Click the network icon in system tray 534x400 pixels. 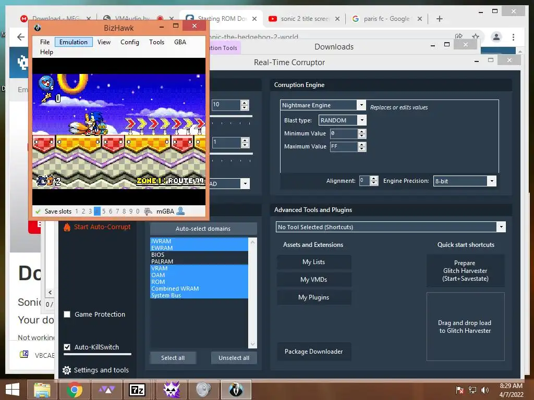pyautogui.click(x=472, y=390)
